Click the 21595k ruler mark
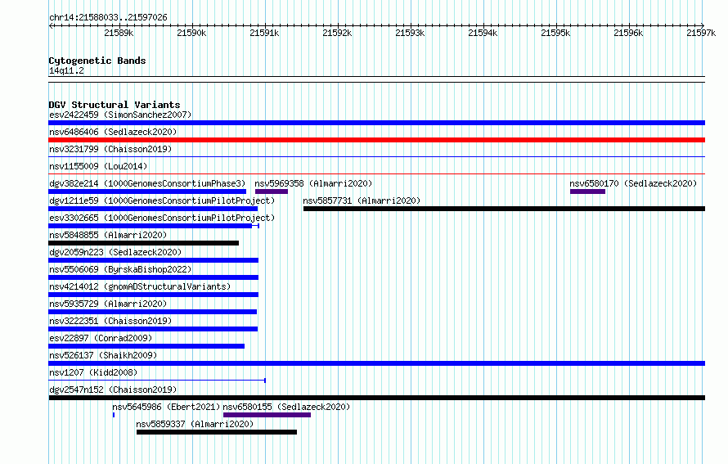The image size is (728, 464). point(555,33)
